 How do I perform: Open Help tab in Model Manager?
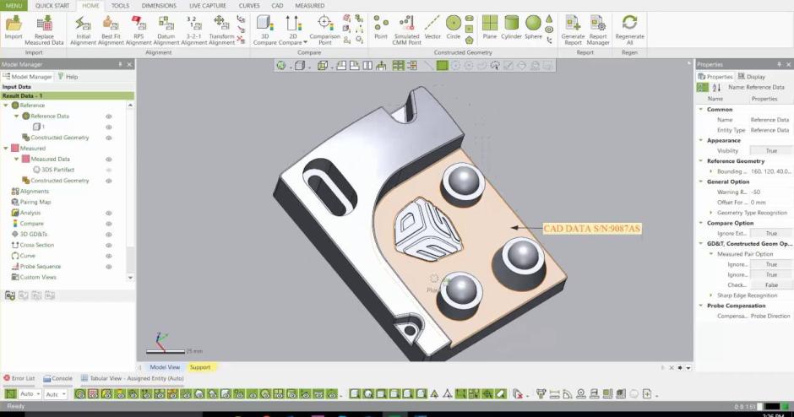(68, 77)
